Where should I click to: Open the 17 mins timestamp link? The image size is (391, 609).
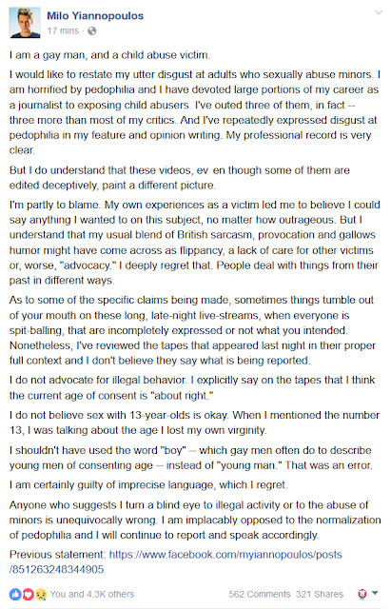[63, 30]
